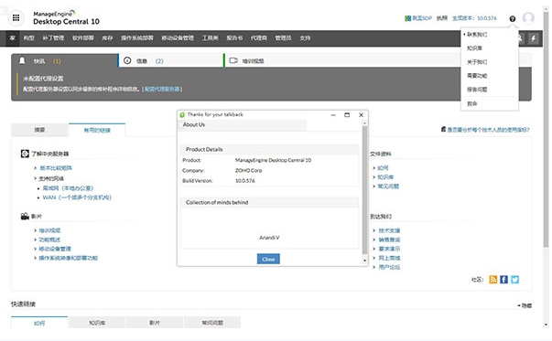Open 移动设备管理 in the navigation bar
552x341 pixels.
click(x=178, y=38)
